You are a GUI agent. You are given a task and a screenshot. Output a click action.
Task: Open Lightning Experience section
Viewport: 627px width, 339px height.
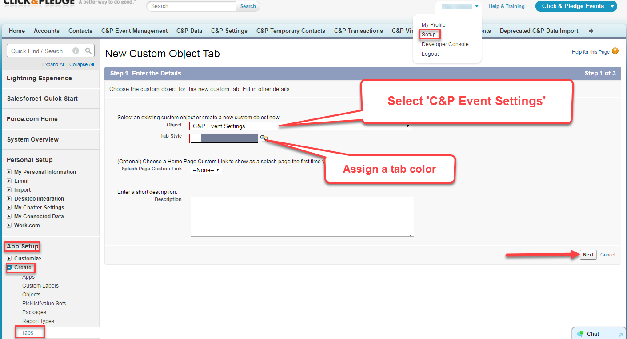[x=39, y=78]
